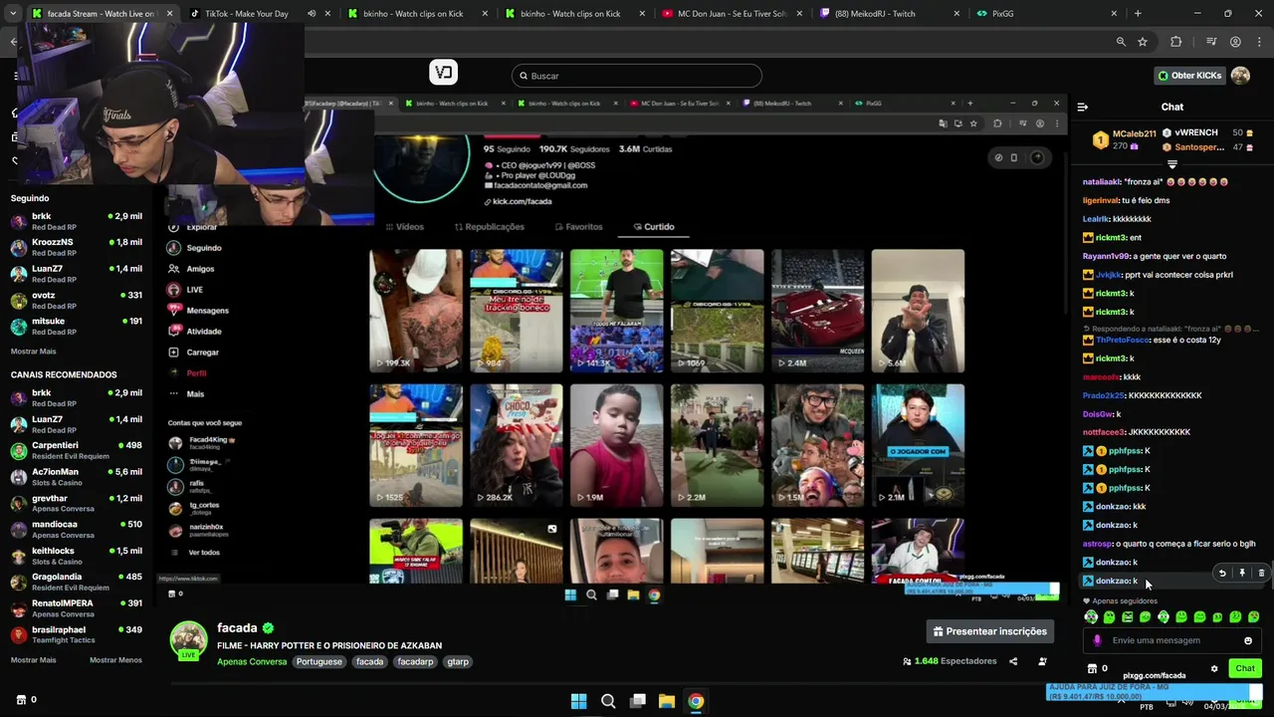Viewport: 1274px width, 717px height.
Task: Mute the TikTok tab via speaker icon
Action: [x=312, y=14]
